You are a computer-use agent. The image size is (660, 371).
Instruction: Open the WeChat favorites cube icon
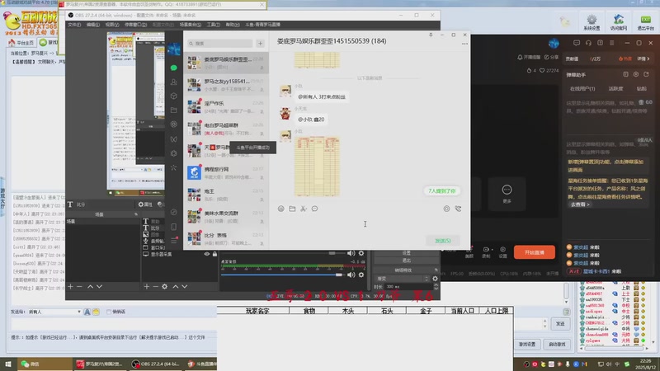coord(173,96)
